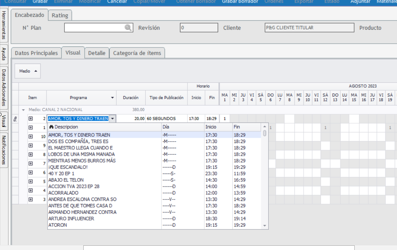
Task: Click the binoculars icon beside Descripcion
Action: point(51,127)
